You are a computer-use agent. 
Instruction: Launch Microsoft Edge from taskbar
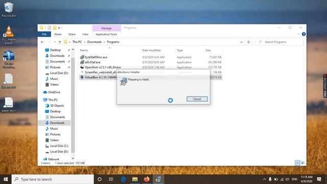(x=124, y=179)
